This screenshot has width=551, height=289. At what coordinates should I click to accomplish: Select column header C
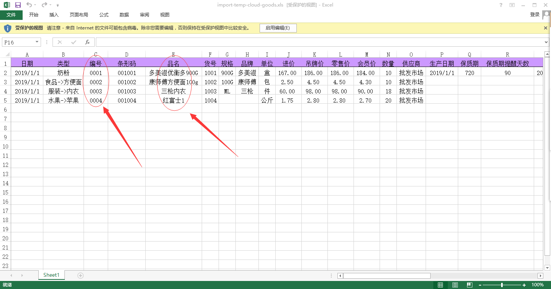pos(96,54)
